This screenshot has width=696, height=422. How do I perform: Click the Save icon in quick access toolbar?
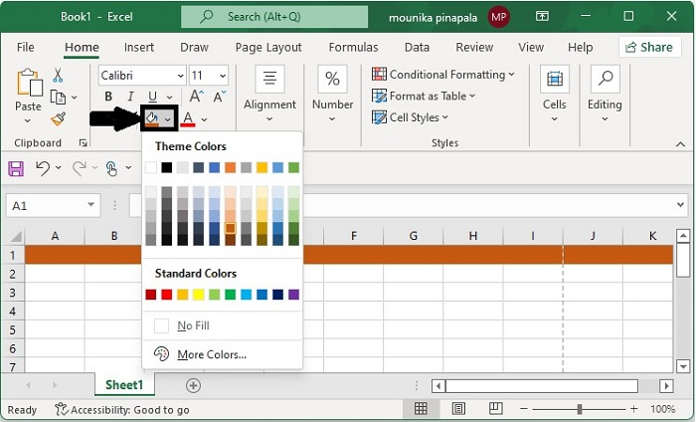click(16, 168)
